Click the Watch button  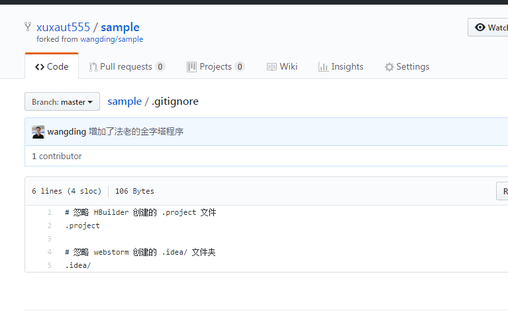coord(488,27)
